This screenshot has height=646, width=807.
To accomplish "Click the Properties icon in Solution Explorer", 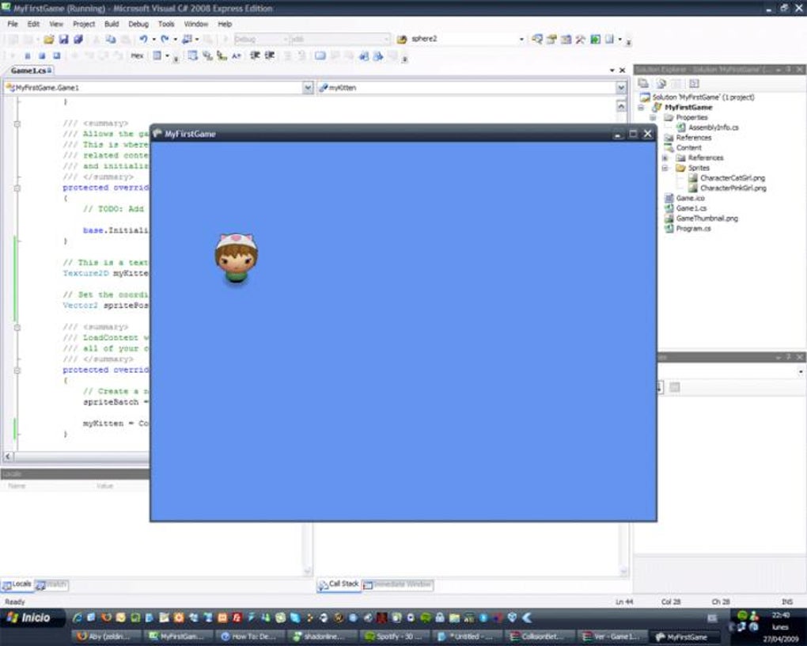I will (643, 83).
